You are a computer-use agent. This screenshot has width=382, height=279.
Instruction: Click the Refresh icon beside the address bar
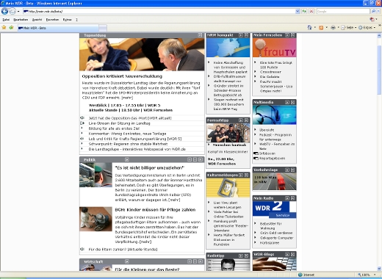[x=304, y=11]
